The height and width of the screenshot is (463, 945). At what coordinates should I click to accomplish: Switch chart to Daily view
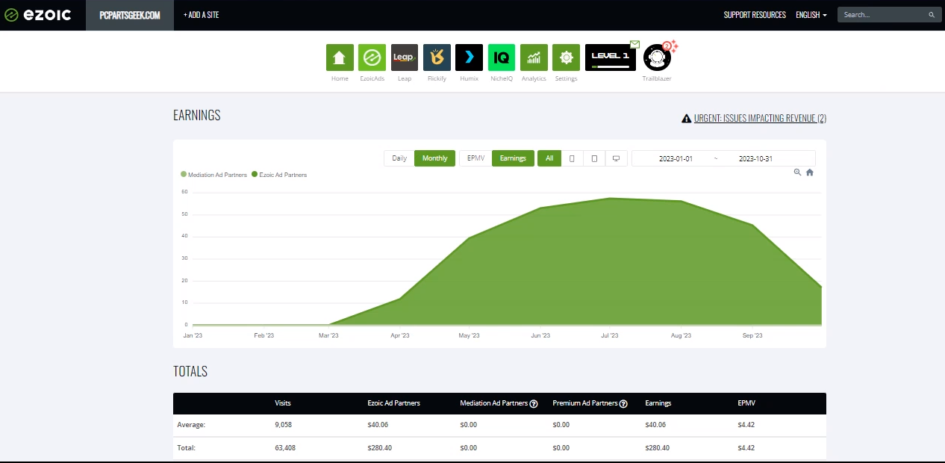pyautogui.click(x=399, y=158)
